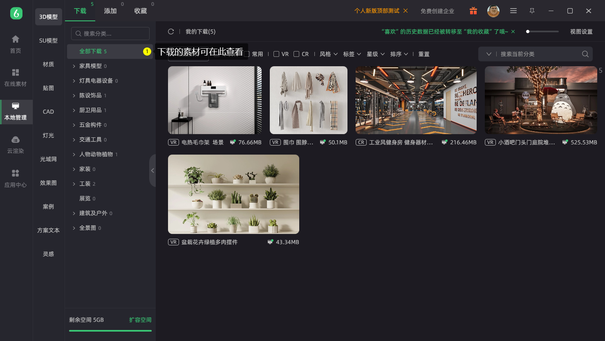Click the 搜索当前分类 search field
Image resolution: width=605 pixels, height=341 pixels.
coord(536,54)
